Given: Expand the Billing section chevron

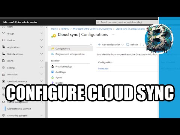Looking at the screenshot, I should tap(42, 61).
